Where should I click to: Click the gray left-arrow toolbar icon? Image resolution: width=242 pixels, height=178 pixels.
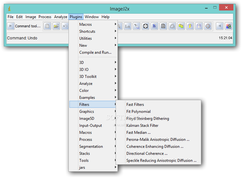coord(220,26)
